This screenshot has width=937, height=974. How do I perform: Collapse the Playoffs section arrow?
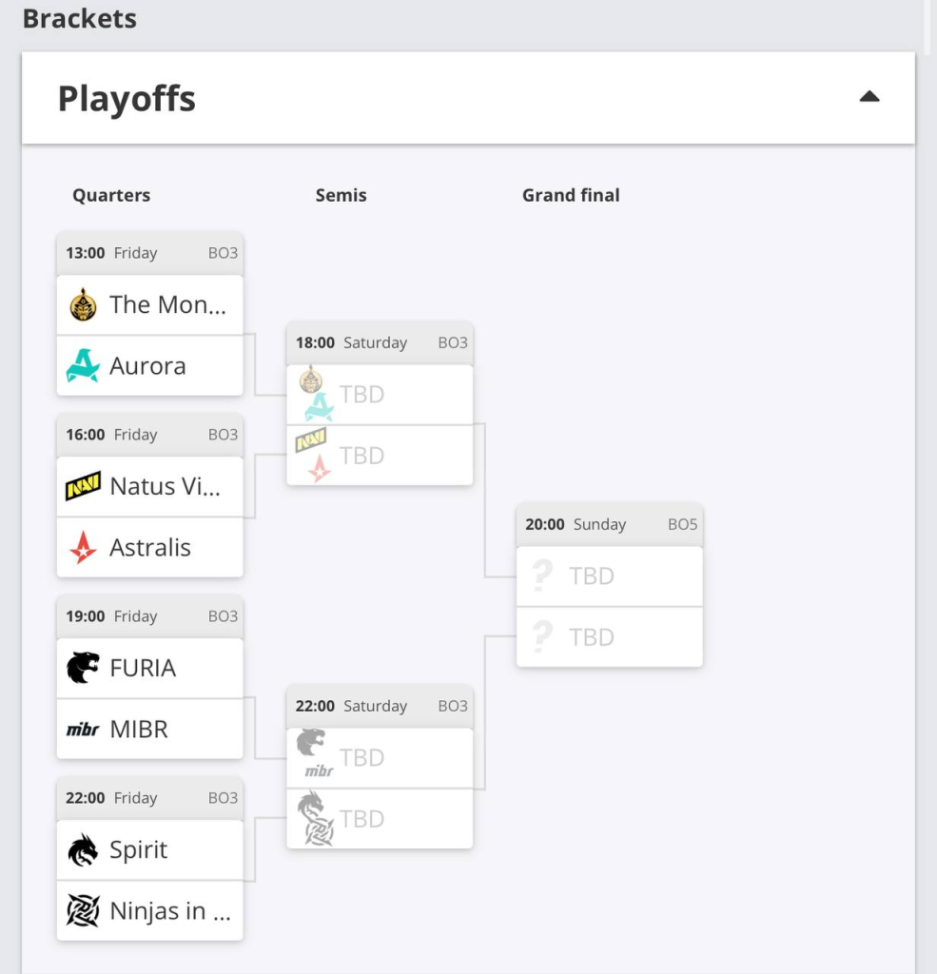869,97
